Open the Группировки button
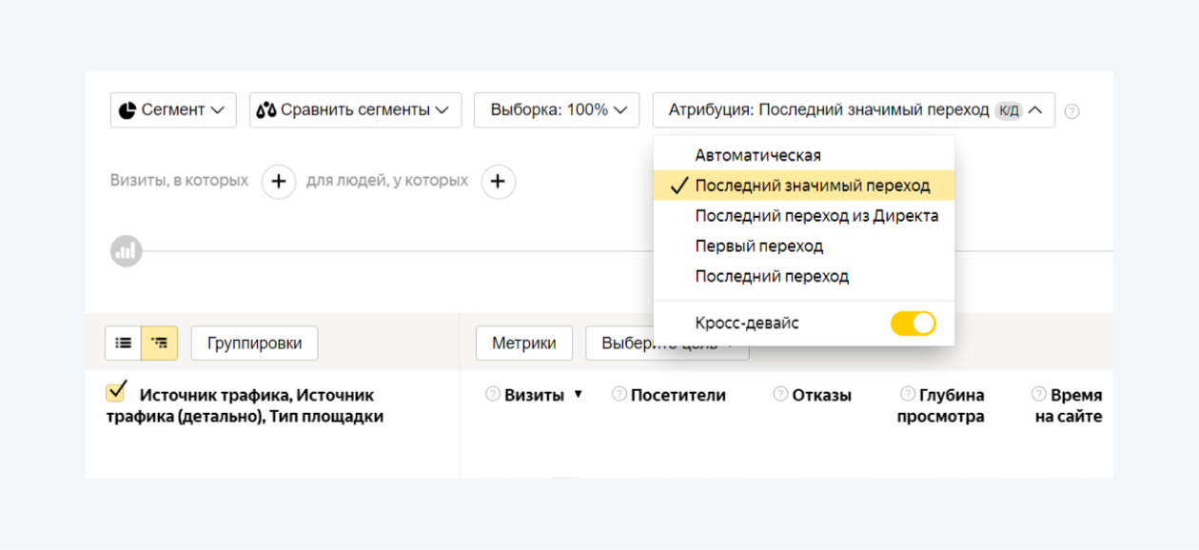 (x=254, y=344)
